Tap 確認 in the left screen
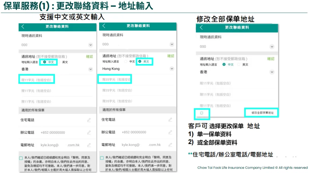309x173 pixels. [90, 57]
